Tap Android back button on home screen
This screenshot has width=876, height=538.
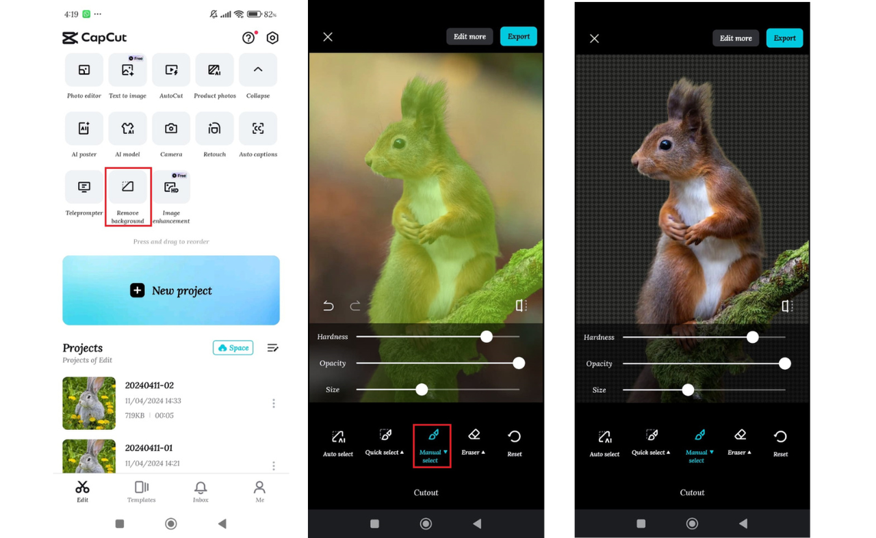222,524
